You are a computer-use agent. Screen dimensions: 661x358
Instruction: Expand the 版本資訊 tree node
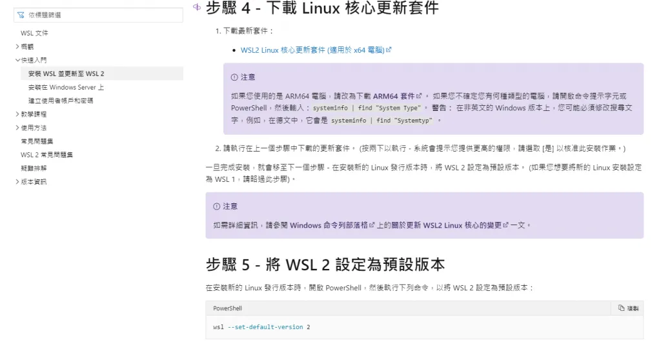[17, 182]
